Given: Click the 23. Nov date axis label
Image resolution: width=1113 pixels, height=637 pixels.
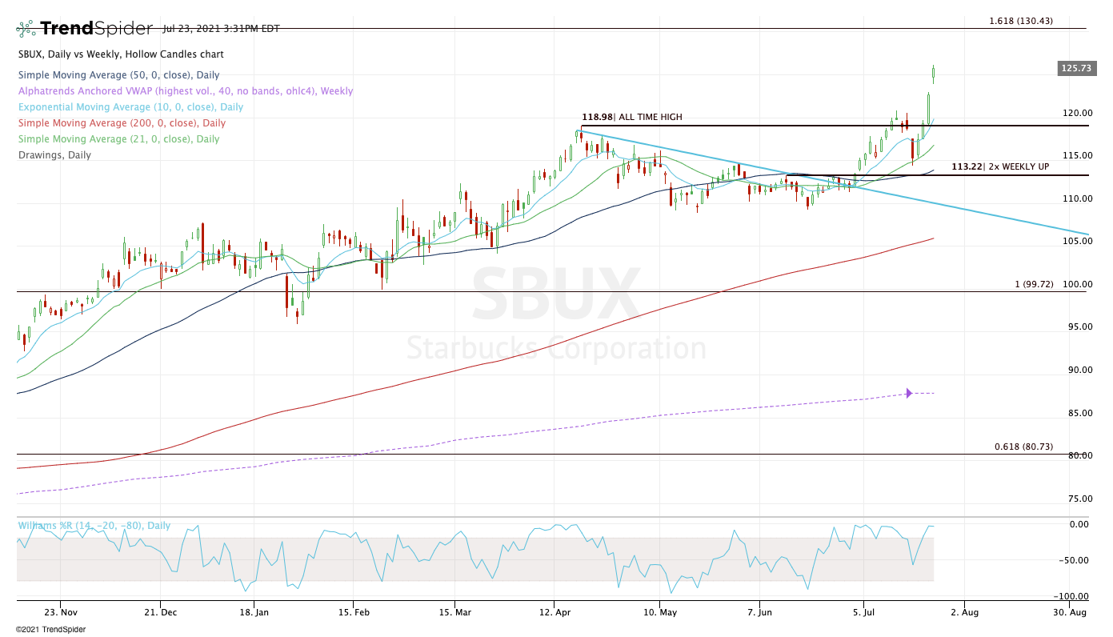Looking at the screenshot, I should (62, 612).
